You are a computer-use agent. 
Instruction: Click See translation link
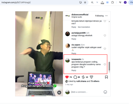[84, 27]
